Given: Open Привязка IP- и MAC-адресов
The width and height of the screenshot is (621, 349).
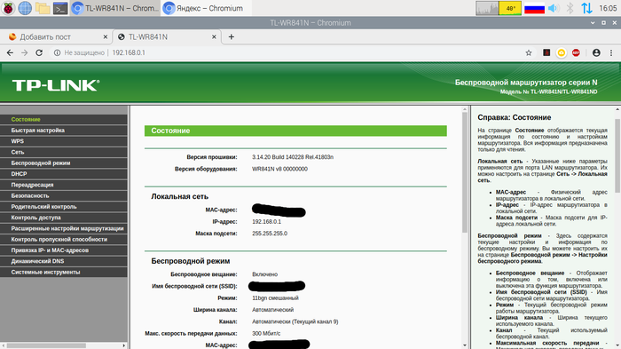Looking at the screenshot, I should pyautogui.click(x=63, y=250).
